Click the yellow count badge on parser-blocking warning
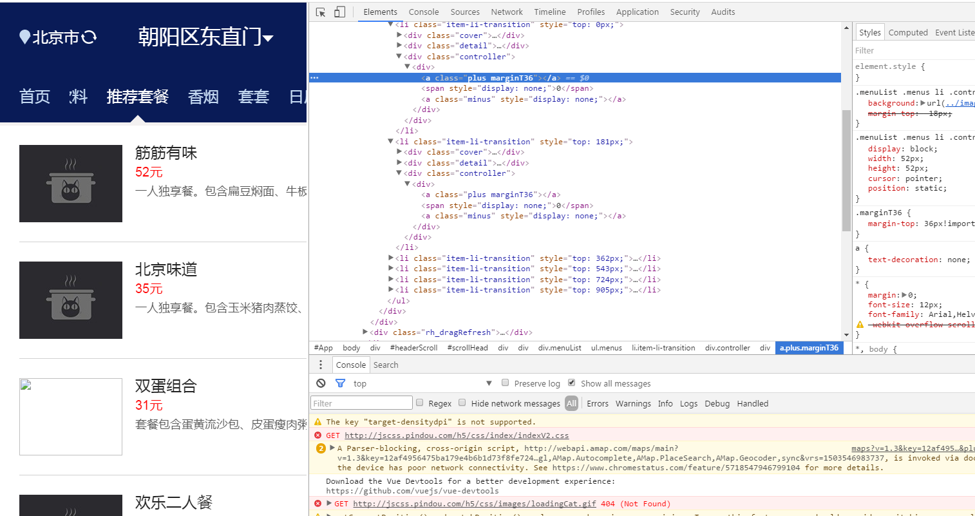This screenshot has width=975, height=516. tap(321, 448)
